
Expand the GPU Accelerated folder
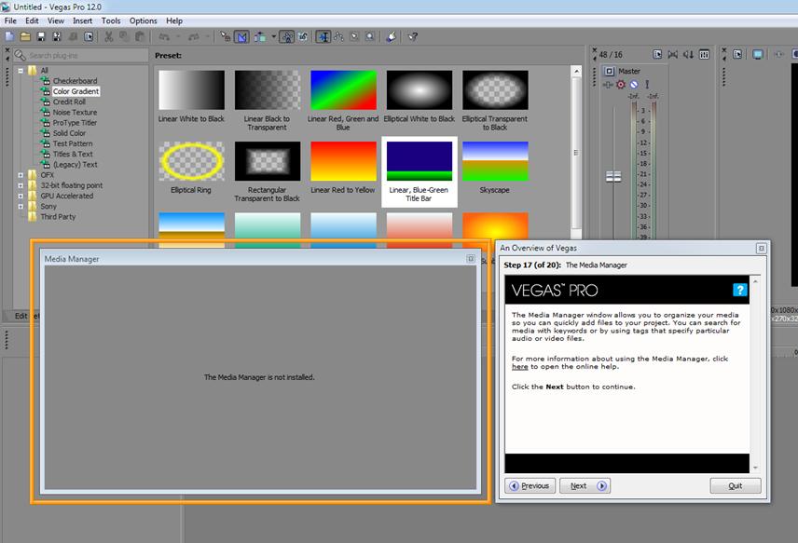click(21, 196)
